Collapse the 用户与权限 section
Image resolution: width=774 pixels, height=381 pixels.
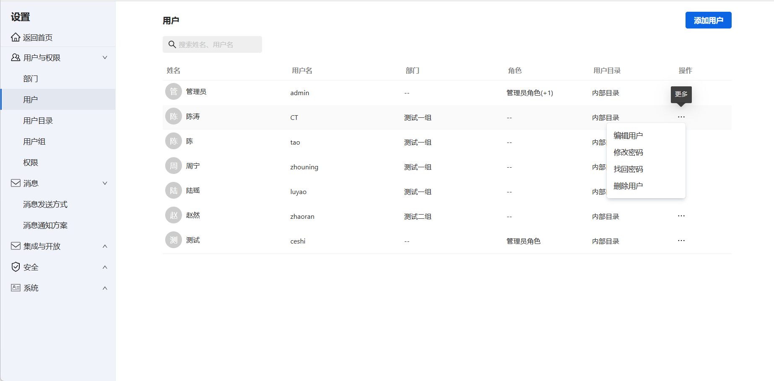tap(105, 57)
